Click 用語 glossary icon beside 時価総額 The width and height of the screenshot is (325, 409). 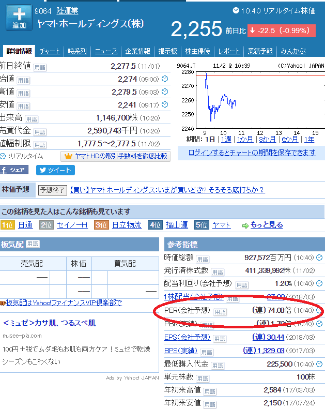[x=203, y=259]
